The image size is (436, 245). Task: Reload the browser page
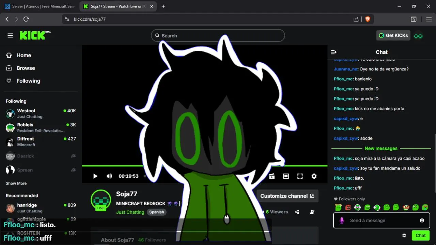tap(26, 19)
